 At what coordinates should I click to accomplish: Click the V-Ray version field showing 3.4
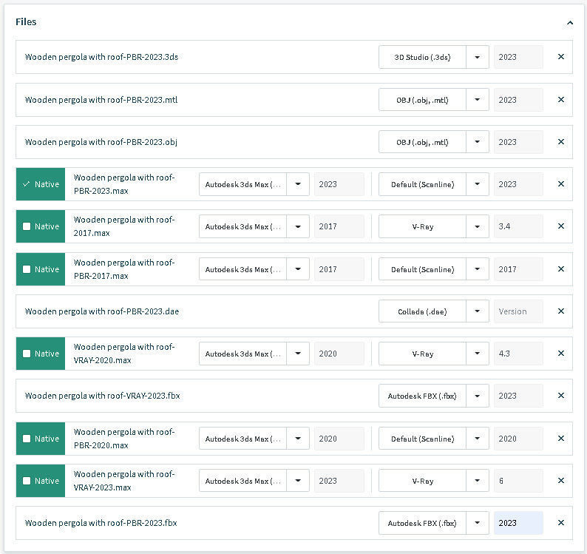518,226
